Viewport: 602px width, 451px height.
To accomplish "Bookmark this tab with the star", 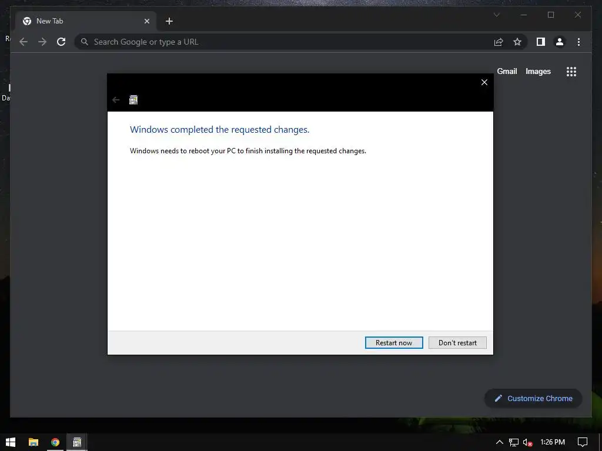I will pos(517,42).
